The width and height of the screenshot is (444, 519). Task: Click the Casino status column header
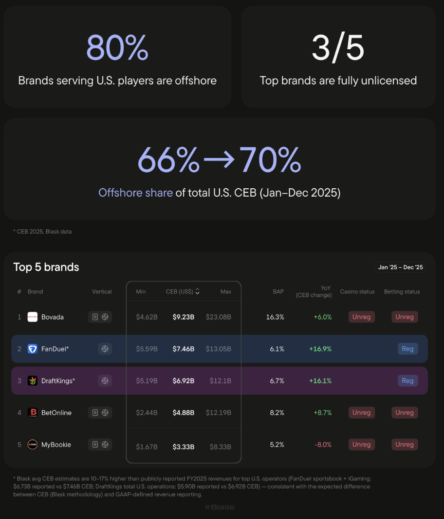(x=357, y=292)
